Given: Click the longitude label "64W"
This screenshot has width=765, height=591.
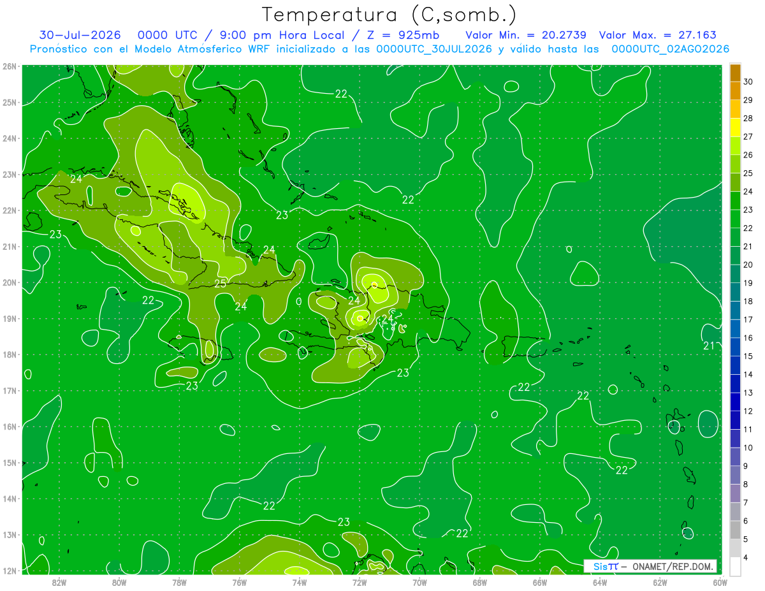Looking at the screenshot, I should click(600, 581).
